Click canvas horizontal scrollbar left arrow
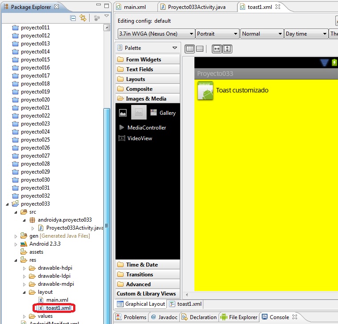Image resolution: width=338 pixels, height=324 pixels. tap(187, 295)
